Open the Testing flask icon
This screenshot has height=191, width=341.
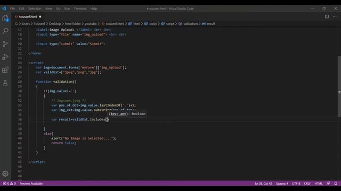point(5,83)
